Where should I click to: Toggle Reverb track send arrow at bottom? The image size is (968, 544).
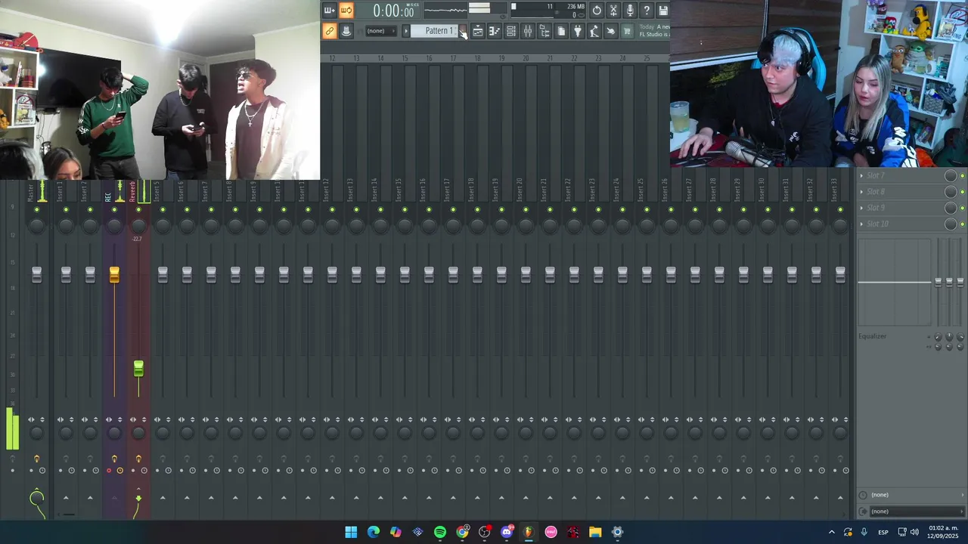point(138,498)
